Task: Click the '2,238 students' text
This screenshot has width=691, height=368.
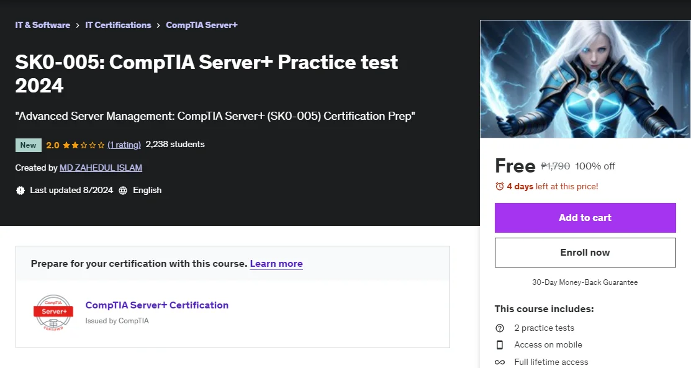Action: (175, 145)
